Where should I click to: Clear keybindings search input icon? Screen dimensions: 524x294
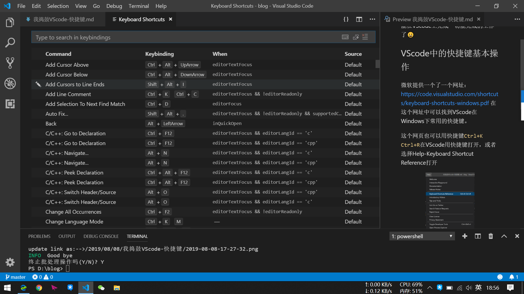point(365,37)
